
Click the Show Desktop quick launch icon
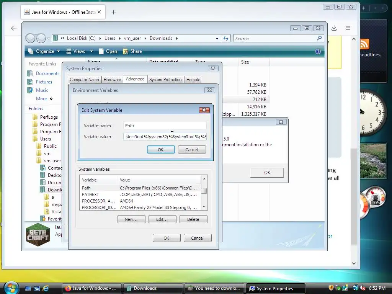coord(28,288)
